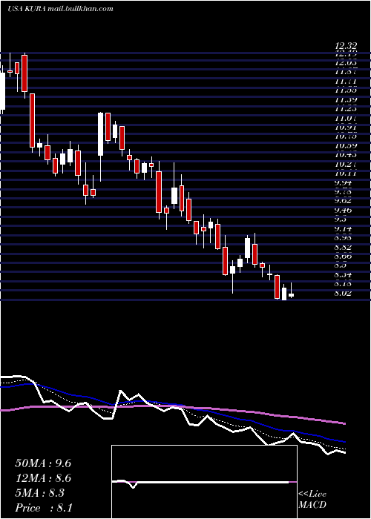Image resolution: width=371 pixels, height=519 pixels.
Task: Select the Price : 8.1 readout
Action: coord(44,508)
